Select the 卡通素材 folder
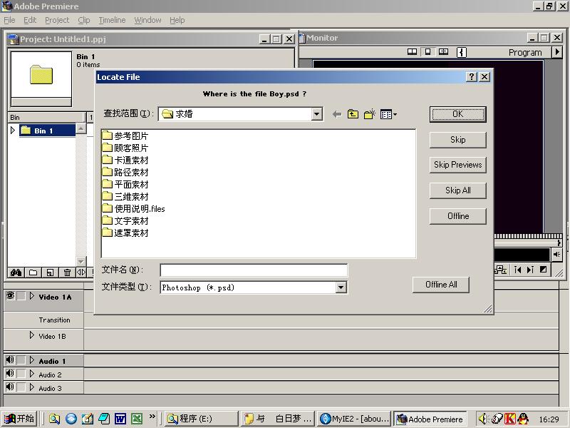The height and width of the screenshot is (428, 570). coord(125,160)
